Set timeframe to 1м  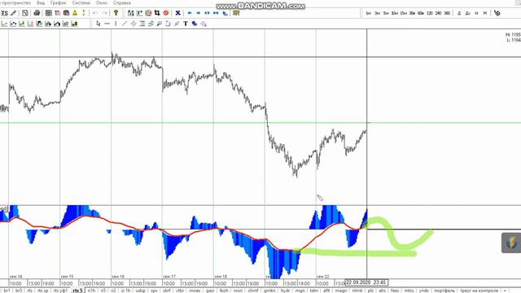(368, 13)
